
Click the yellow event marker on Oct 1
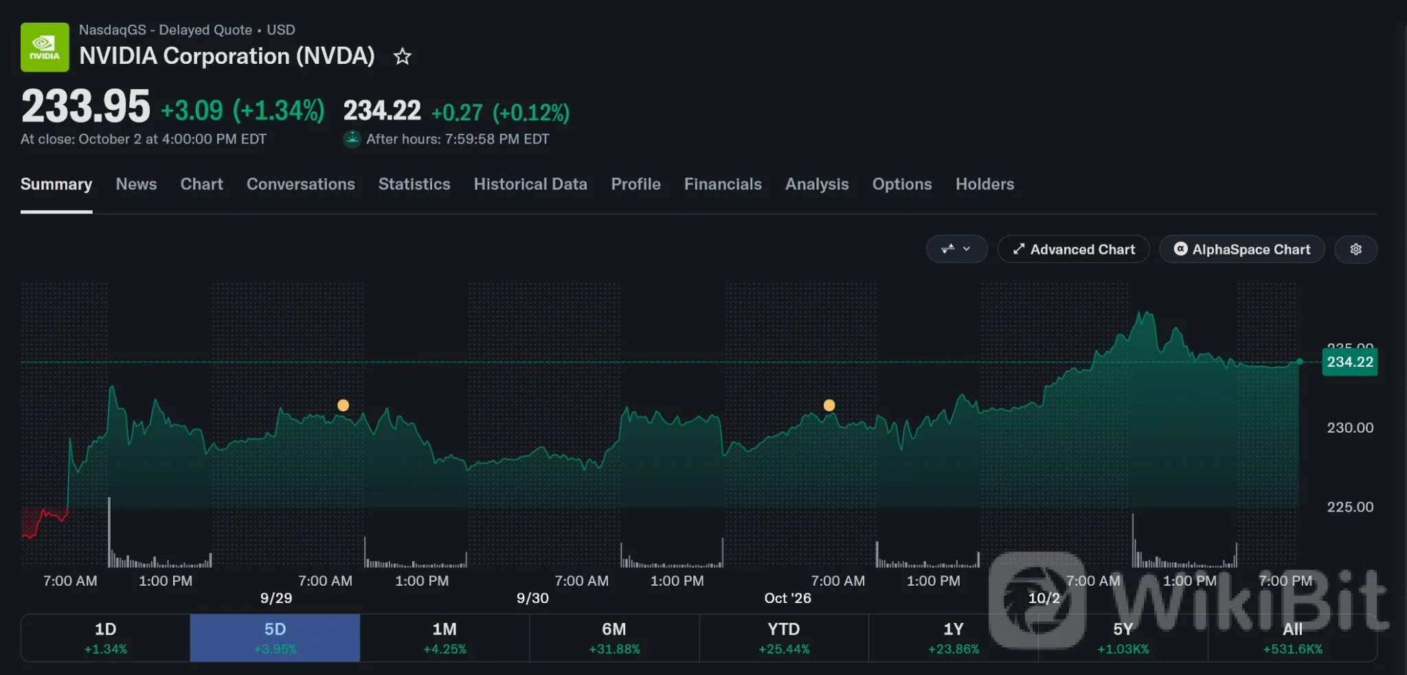[x=829, y=405]
